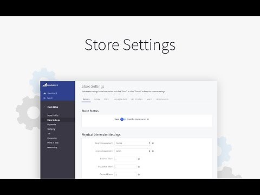
Task: Click the Search magnifier icon
Action: (44, 98)
